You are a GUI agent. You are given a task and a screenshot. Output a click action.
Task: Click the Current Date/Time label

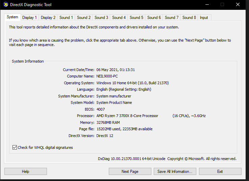click(78, 70)
